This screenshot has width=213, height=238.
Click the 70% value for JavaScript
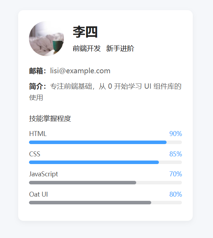click(x=176, y=174)
